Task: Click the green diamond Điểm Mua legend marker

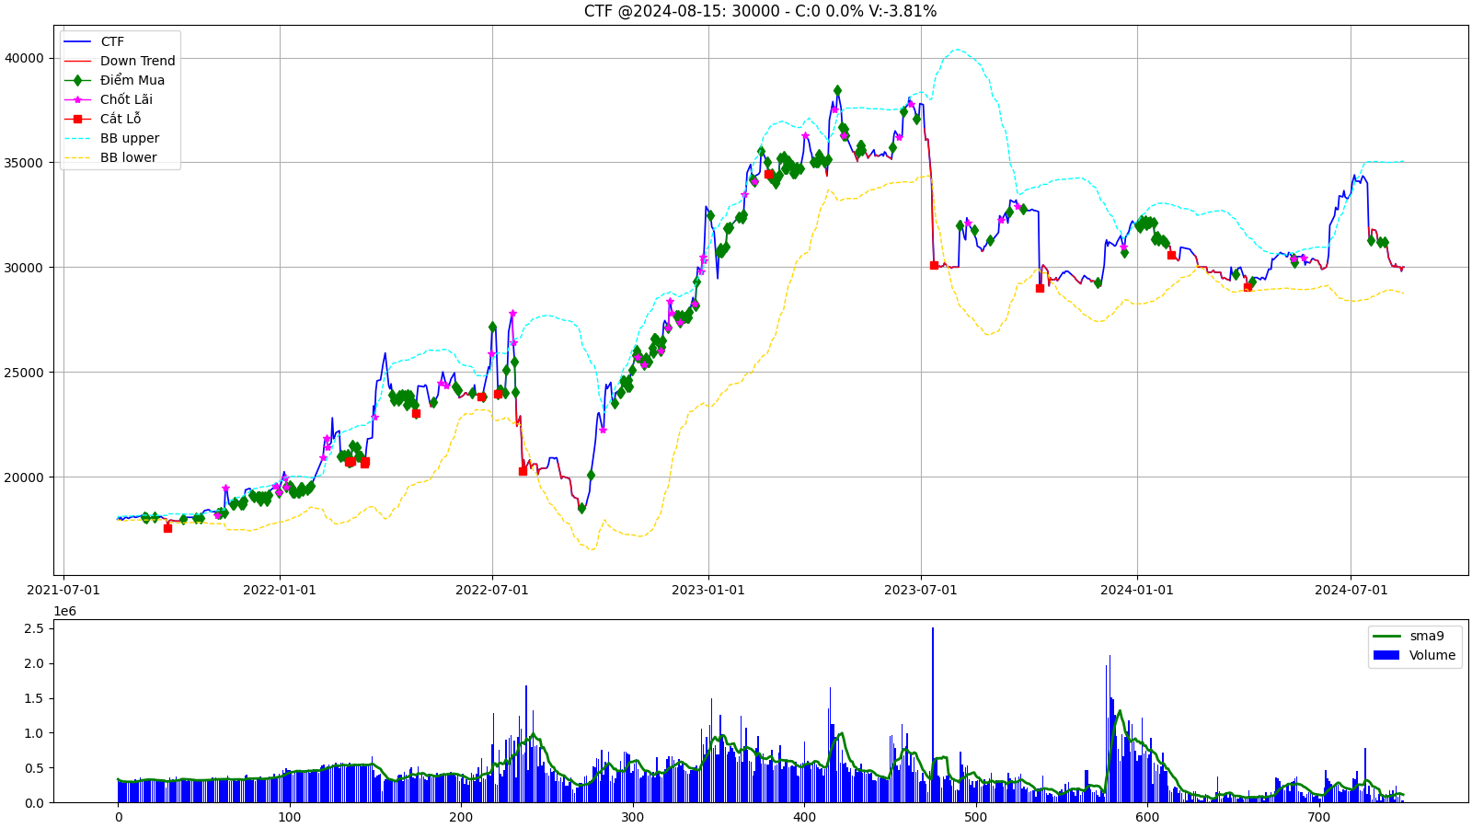Action: 77,80
